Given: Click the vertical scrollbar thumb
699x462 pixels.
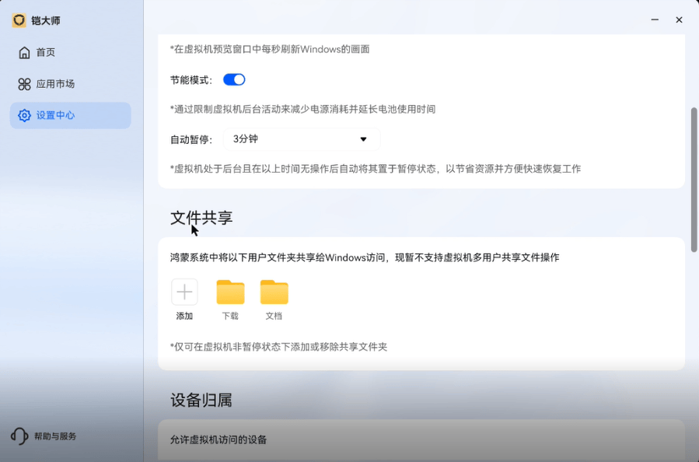Looking at the screenshot, I should click(694, 180).
